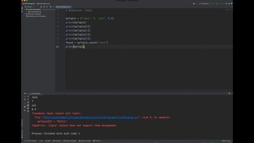This screenshot has width=254, height=143.
Task: Collapse the ourFirstProgram tree node
Action: coord(25,10)
